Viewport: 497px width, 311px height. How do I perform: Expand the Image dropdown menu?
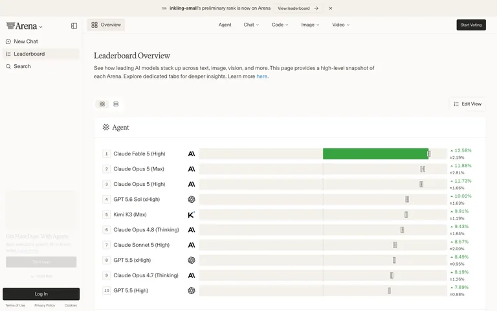(310, 25)
